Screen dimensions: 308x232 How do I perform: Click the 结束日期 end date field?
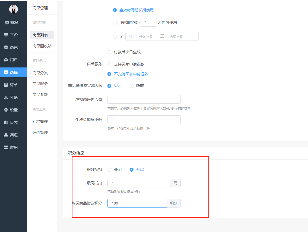point(176,37)
